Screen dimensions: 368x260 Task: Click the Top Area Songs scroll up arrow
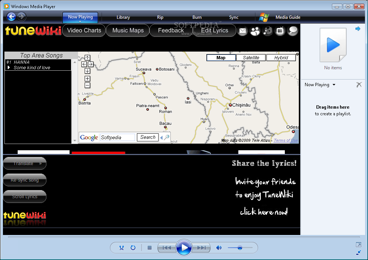pos(75,62)
